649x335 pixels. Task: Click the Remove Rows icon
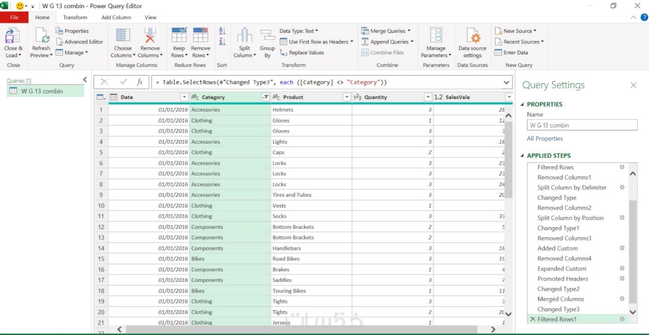tap(201, 35)
